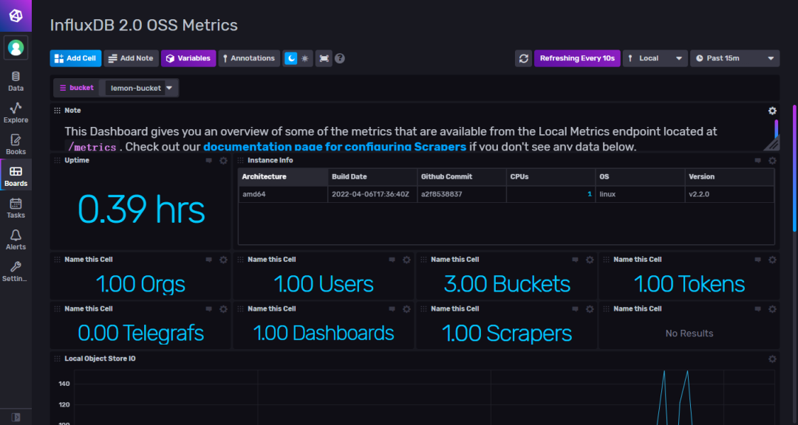Open the help question mark icon
The image size is (798, 425).
pos(339,58)
